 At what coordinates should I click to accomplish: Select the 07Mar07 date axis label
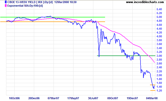[x=54, y=98]
